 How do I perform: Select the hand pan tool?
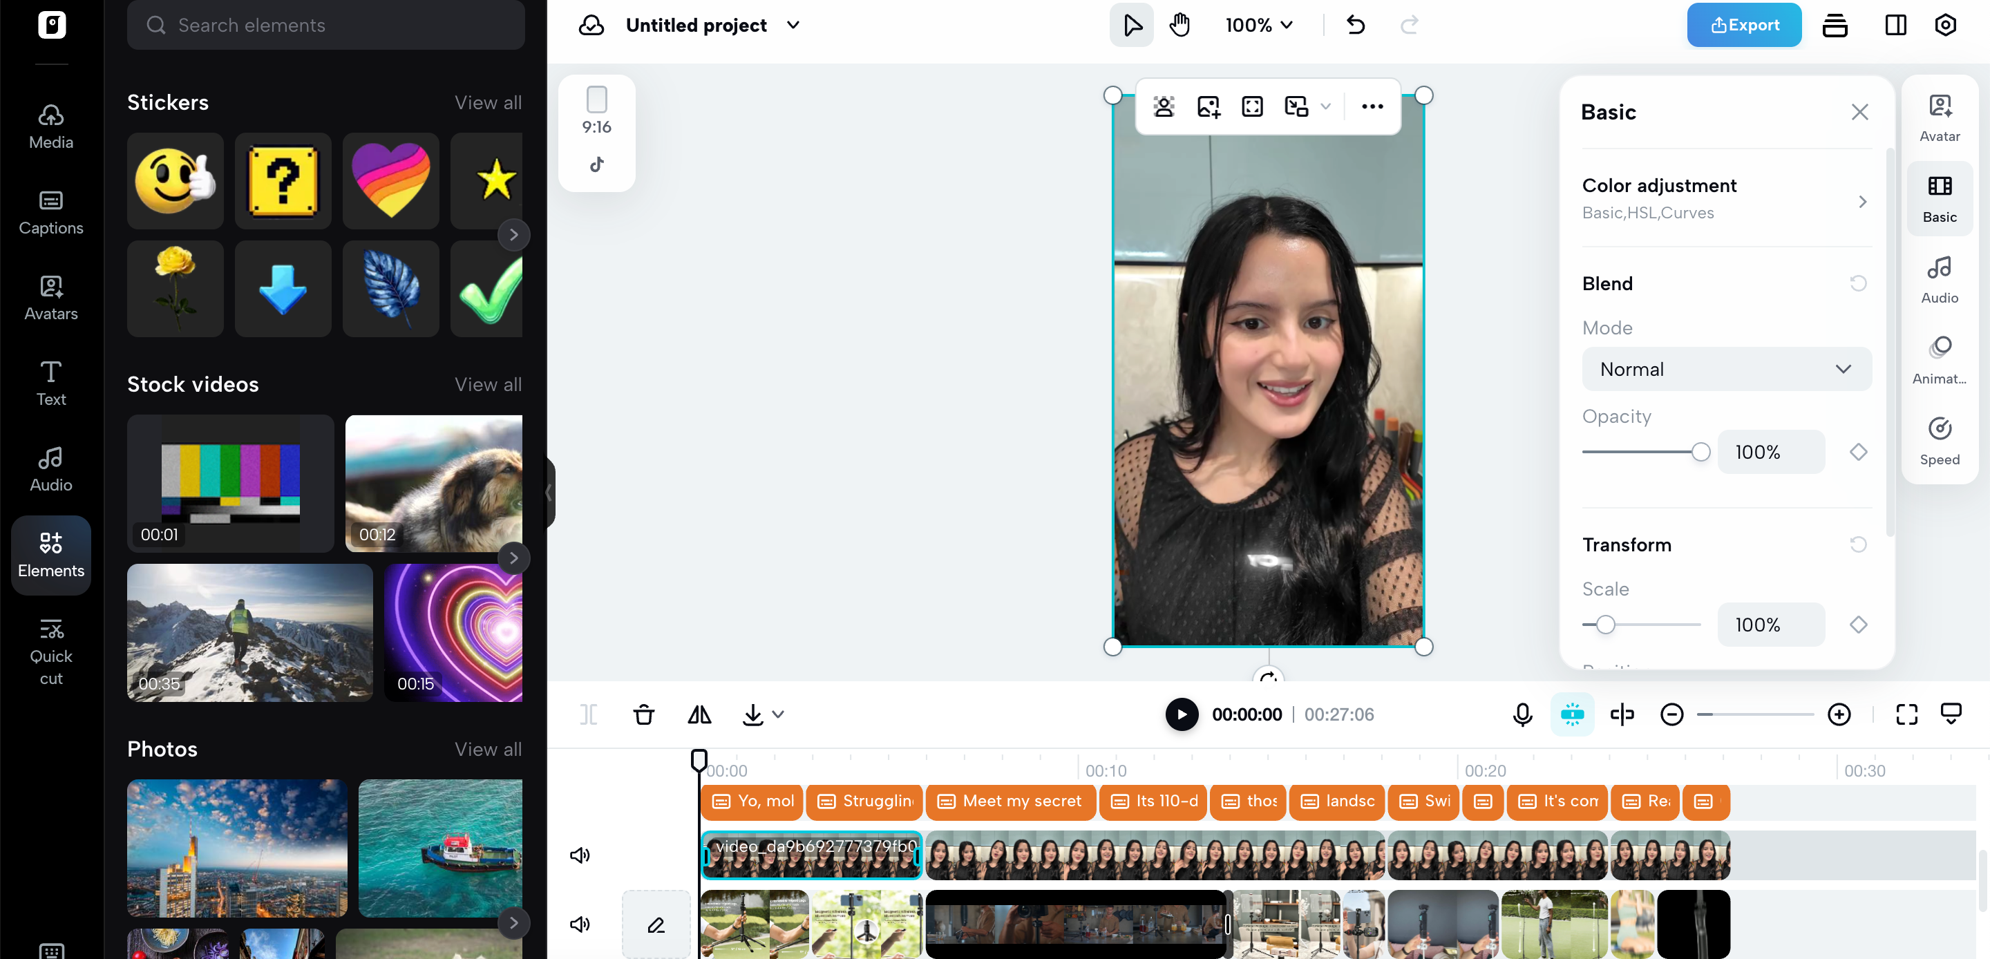(1179, 25)
